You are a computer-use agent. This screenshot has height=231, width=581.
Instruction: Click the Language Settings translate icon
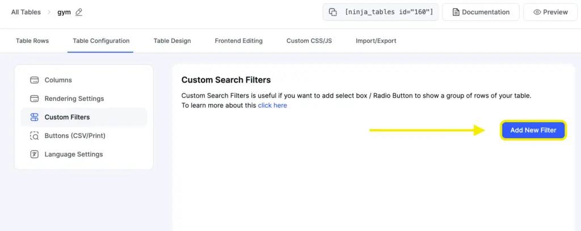pos(34,154)
